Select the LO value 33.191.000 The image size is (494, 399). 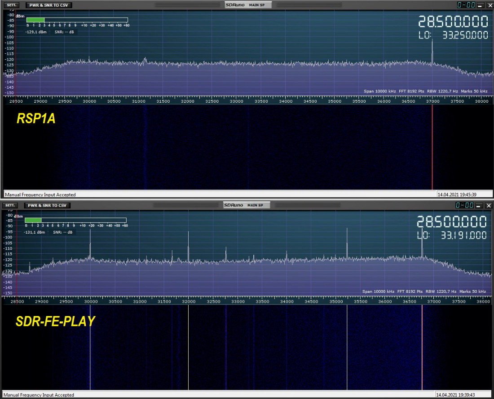(x=464, y=235)
